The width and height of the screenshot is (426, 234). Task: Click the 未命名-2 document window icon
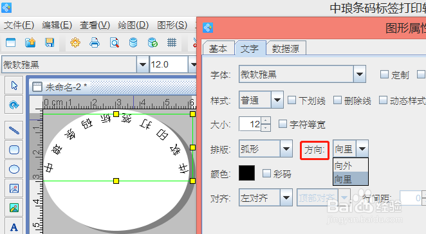click(x=37, y=87)
